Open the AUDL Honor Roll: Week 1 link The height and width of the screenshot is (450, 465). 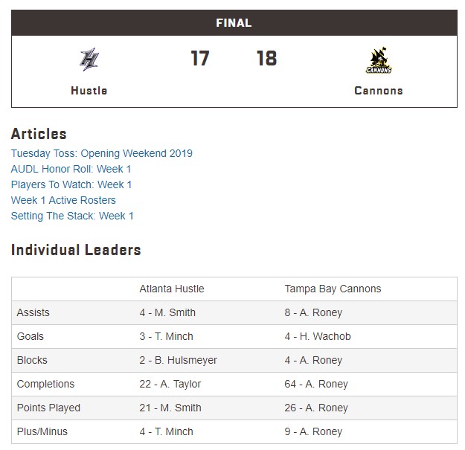(71, 169)
